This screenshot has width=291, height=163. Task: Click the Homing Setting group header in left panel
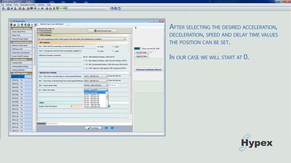[21, 59]
